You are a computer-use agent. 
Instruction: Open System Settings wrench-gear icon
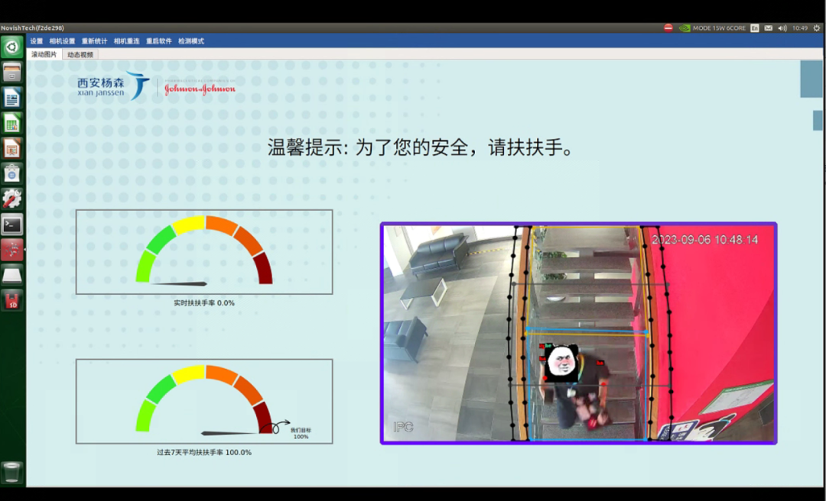12,199
